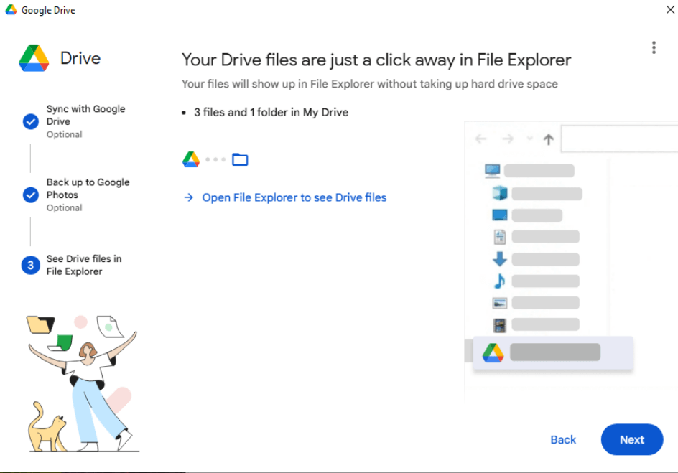678x473 pixels.
Task: Close the Google Drive setup window
Action: [x=670, y=10]
